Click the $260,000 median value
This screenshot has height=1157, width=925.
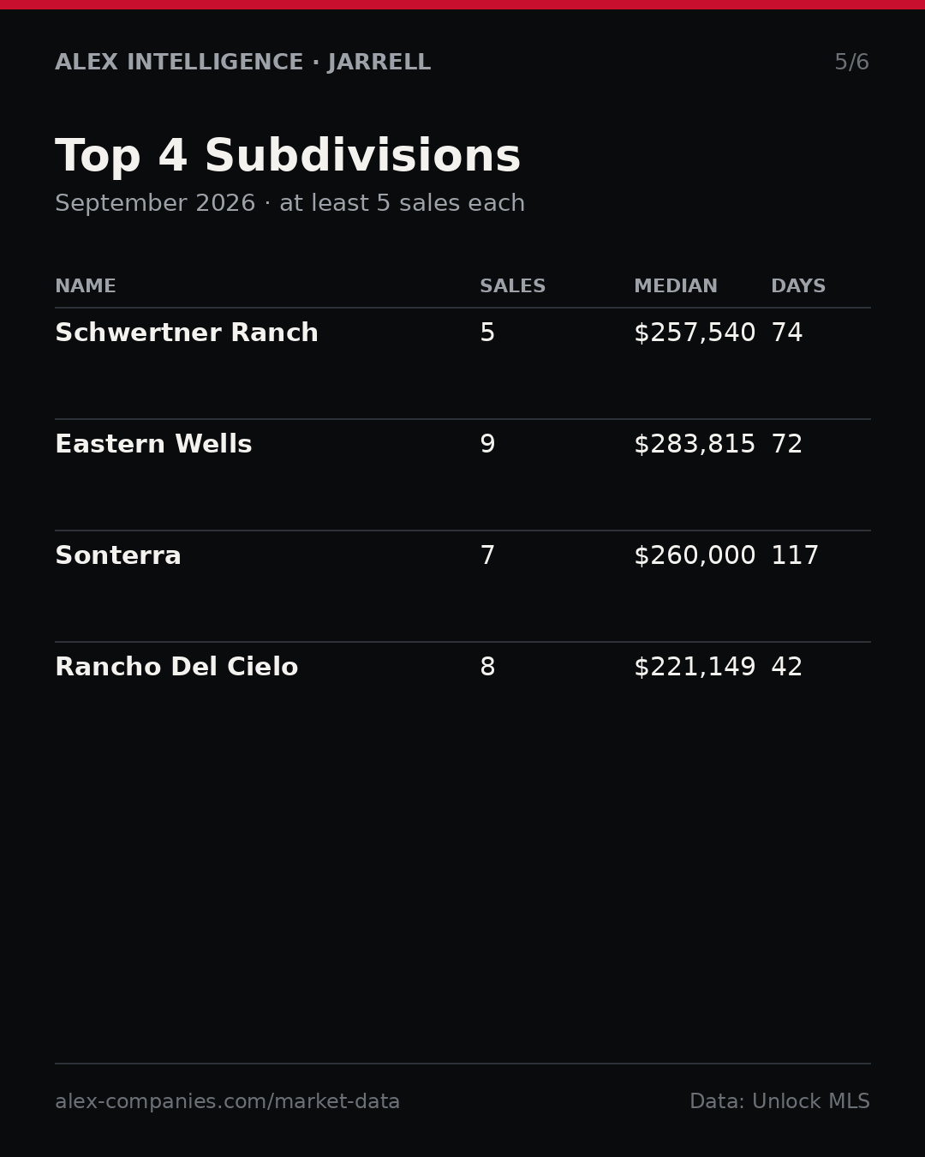click(695, 556)
